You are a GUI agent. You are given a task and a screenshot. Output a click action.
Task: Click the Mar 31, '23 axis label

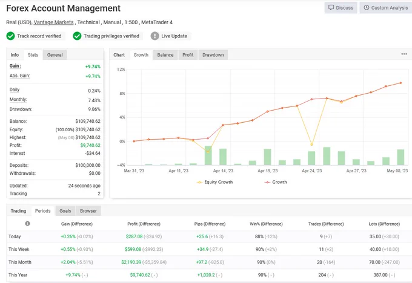134,171
